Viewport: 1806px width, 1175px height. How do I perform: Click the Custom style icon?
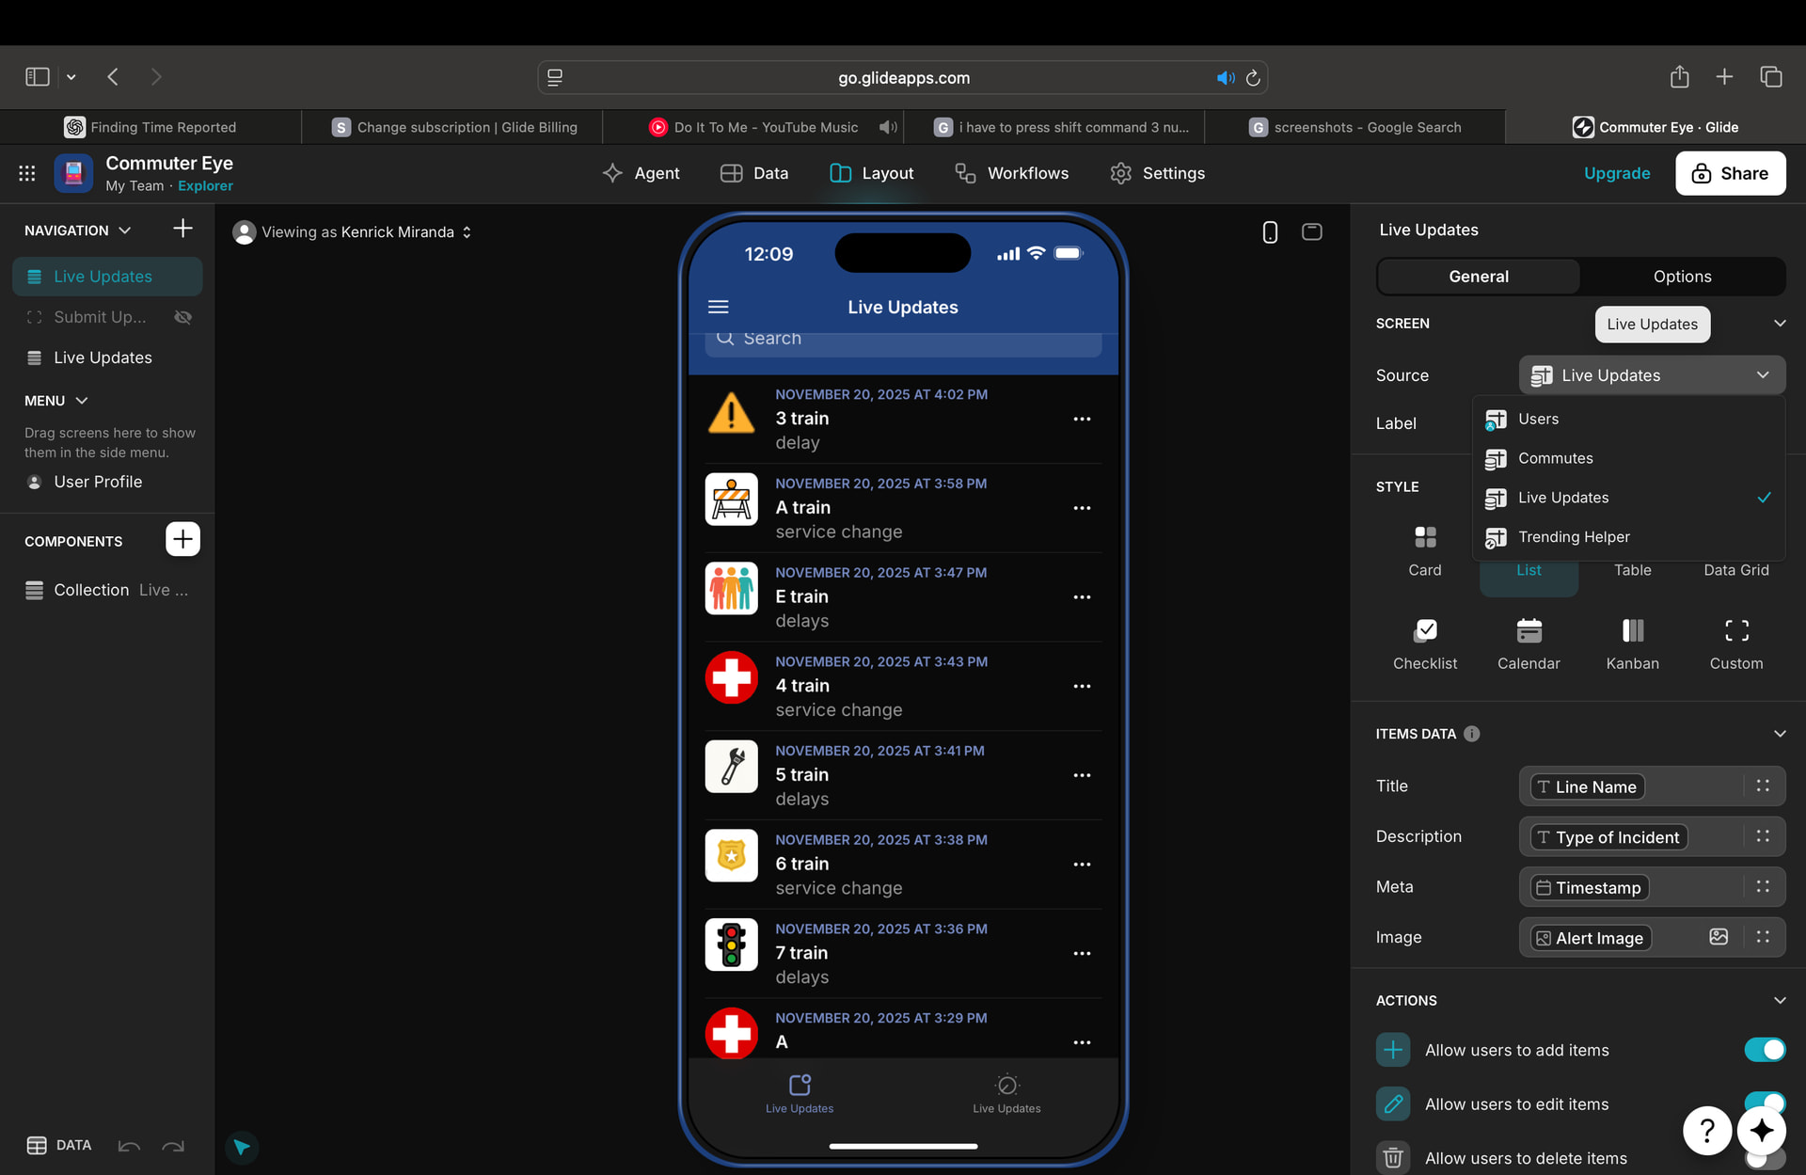(x=1735, y=631)
